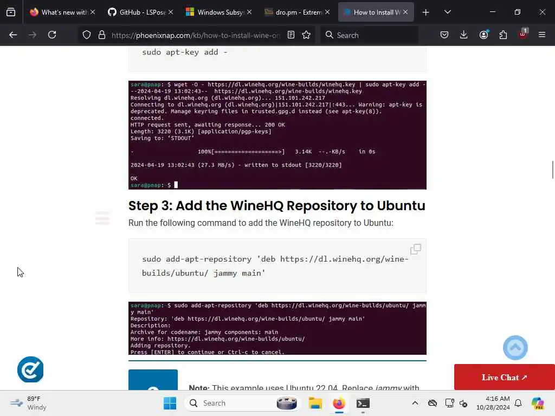Open Firefox account icon
This screenshot has height=416, width=555.
point(483,35)
